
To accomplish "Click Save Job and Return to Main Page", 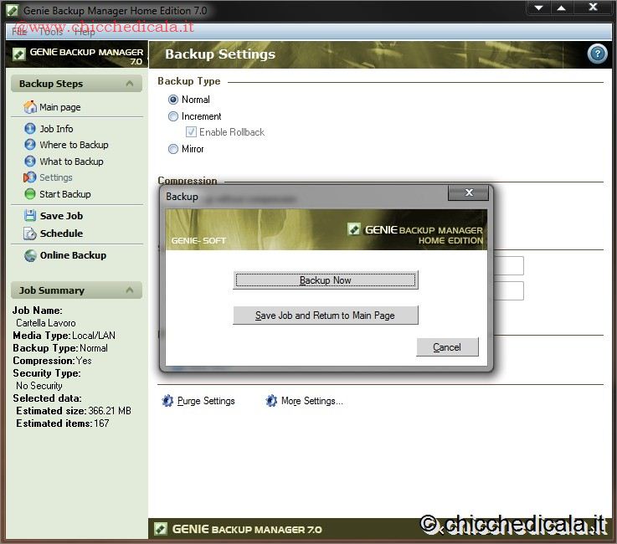I will pyautogui.click(x=325, y=316).
